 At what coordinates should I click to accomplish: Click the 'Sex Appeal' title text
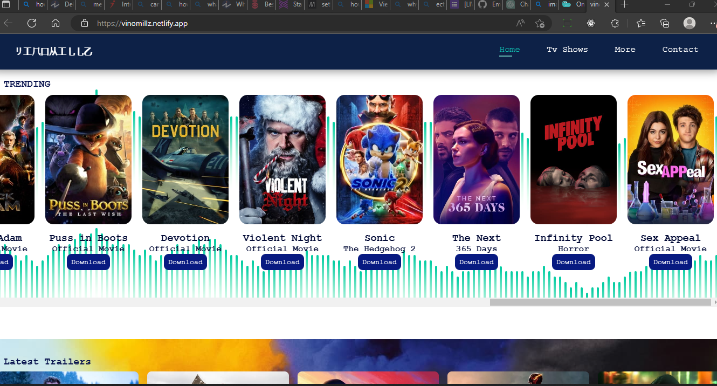click(671, 238)
